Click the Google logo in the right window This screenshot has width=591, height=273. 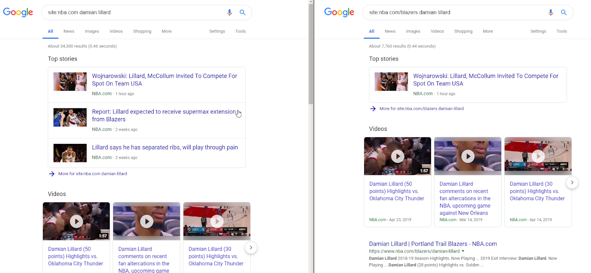[339, 12]
